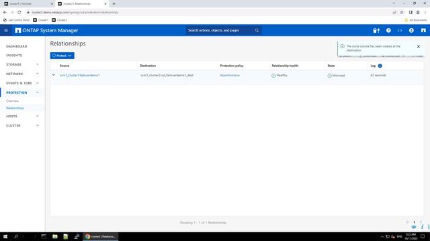
Task: Close the cluster1 Volumes tab
Action: click(52, 4)
